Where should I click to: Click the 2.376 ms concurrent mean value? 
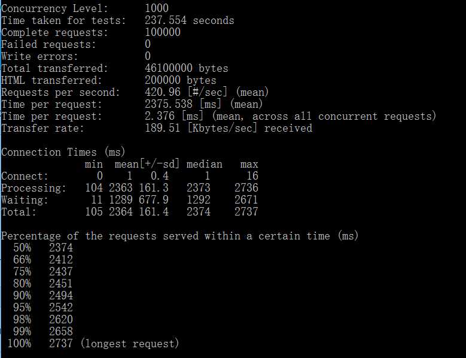160,116
